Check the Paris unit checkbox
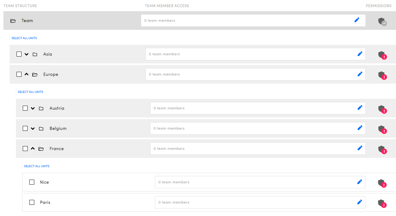The height and width of the screenshot is (216, 396). click(32, 202)
